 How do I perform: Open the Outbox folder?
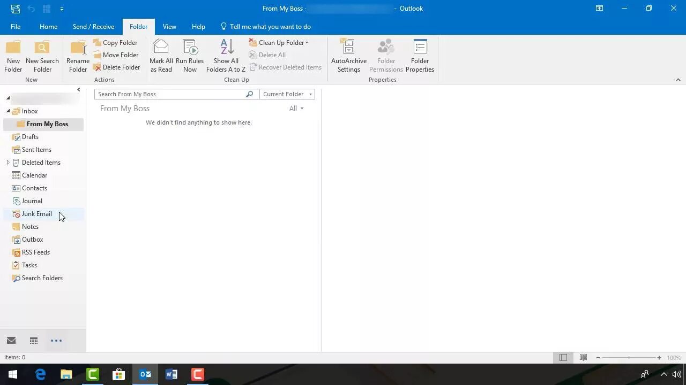[x=32, y=240]
